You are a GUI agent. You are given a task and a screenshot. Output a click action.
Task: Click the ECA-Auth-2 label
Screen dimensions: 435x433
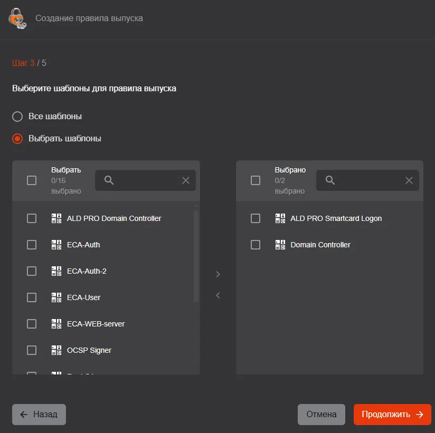[x=87, y=271]
